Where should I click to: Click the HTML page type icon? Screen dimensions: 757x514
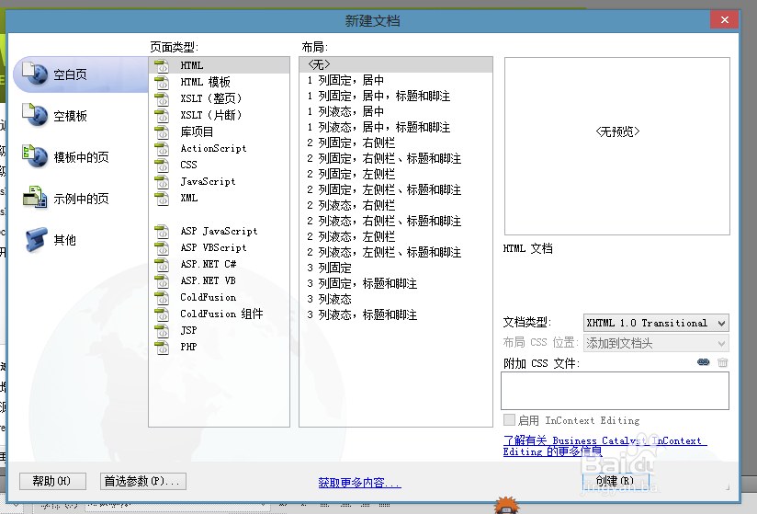[163, 65]
